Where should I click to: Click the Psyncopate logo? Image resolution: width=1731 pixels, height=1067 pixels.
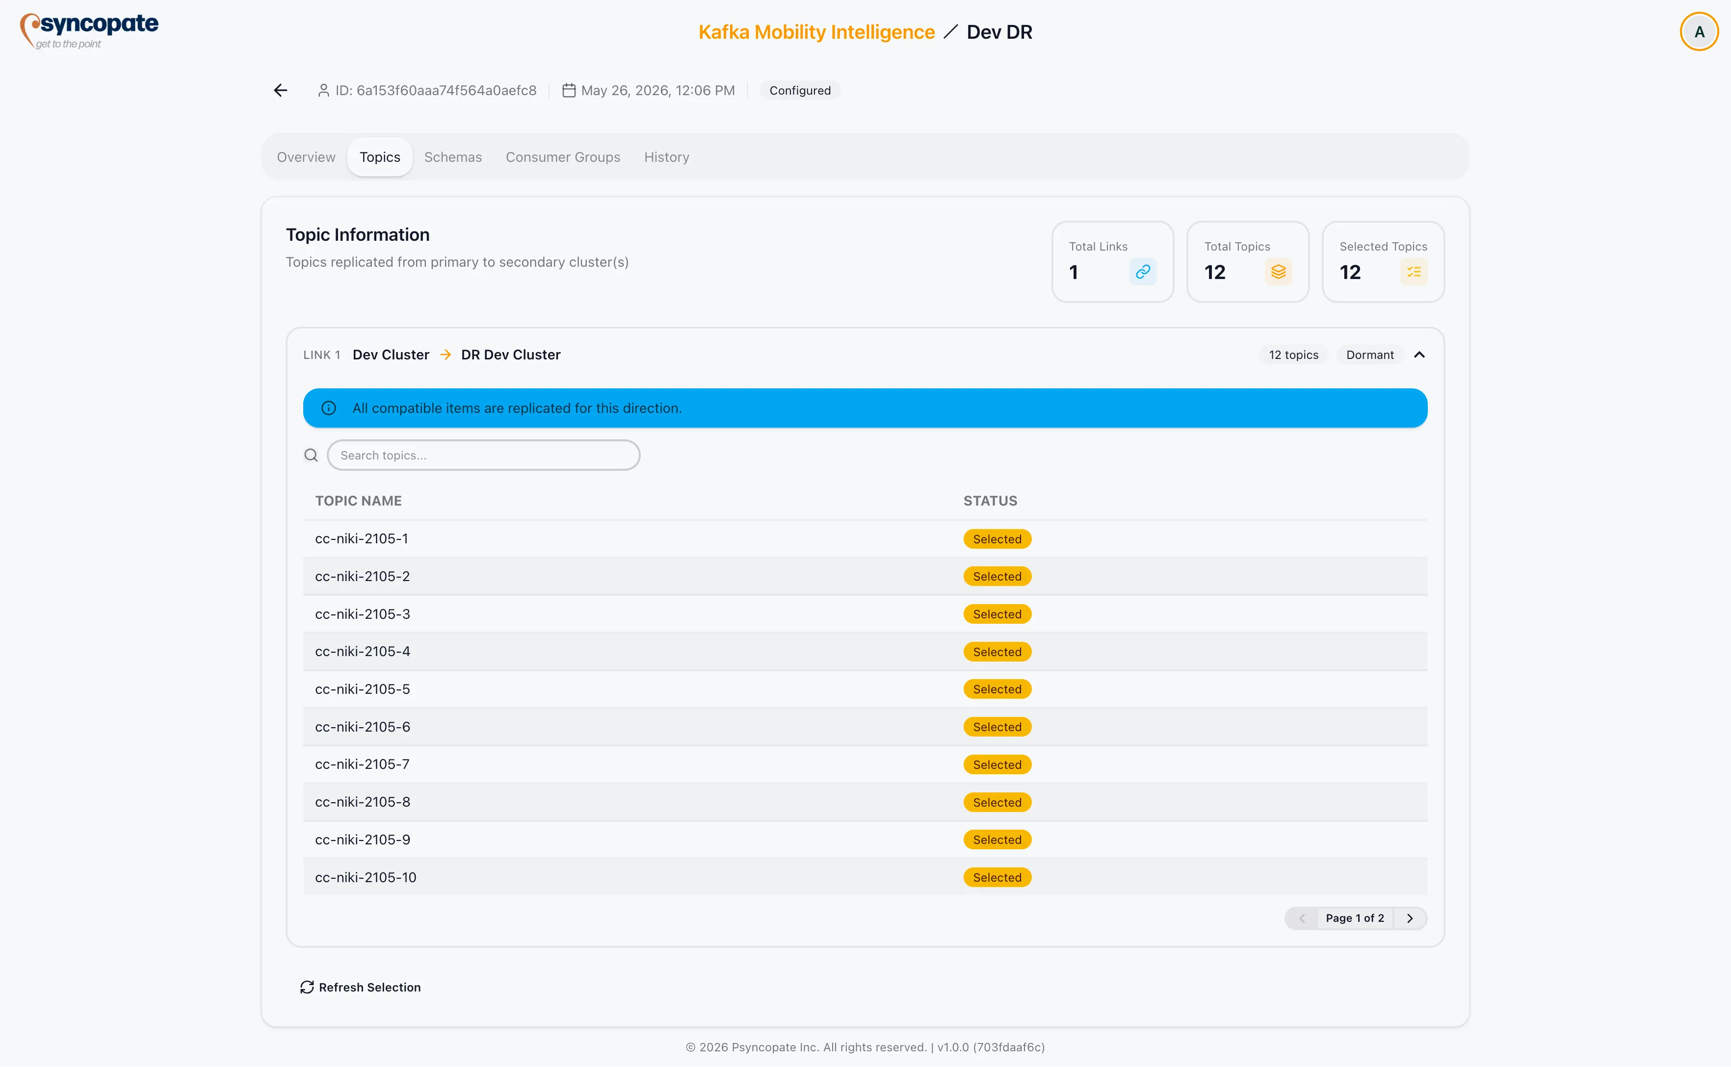pyautogui.click(x=90, y=31)
